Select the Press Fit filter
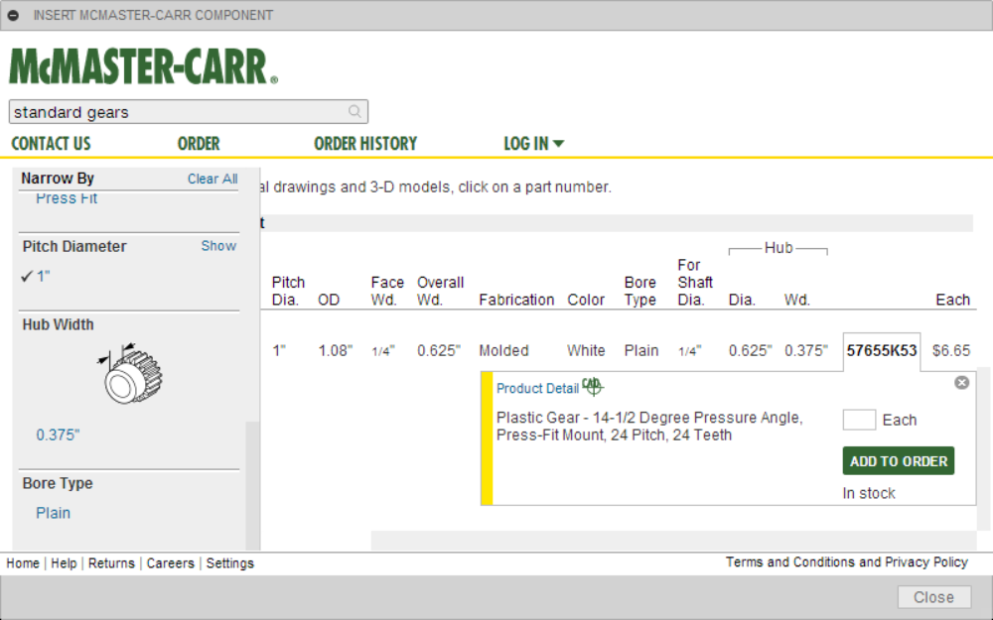The height and width of the screenshot is (620, 993). tap(67, 198)
